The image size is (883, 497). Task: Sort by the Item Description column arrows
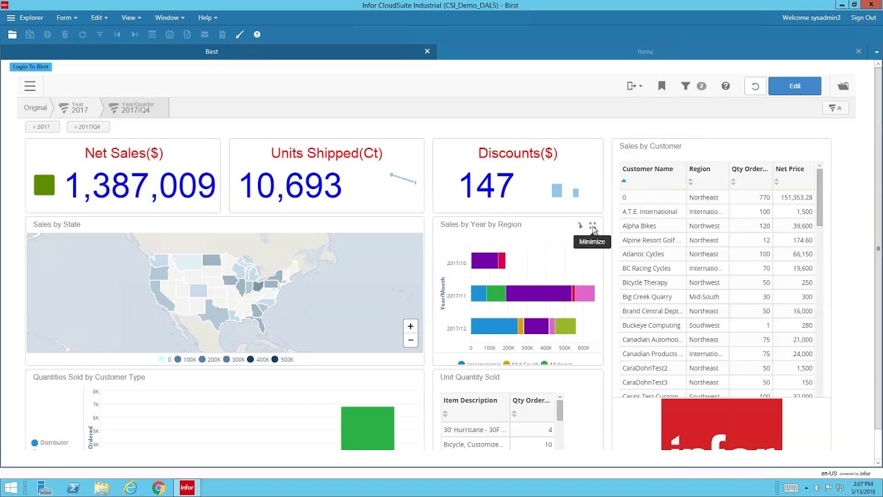click(445, 413)
